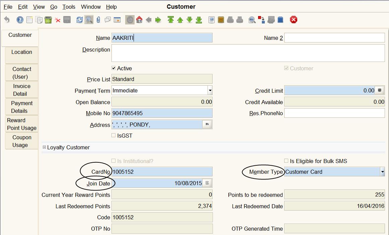Click the Undo changes toolbar icon
This screenshot has width=389, height=235.
click(7, 20)
